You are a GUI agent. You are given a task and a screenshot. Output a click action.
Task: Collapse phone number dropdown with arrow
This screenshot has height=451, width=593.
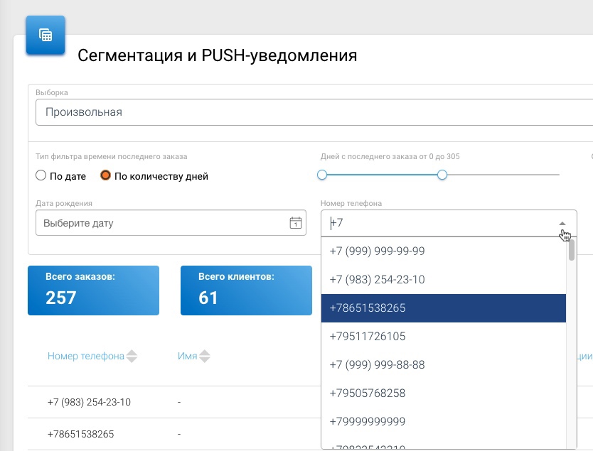(562, 223)
